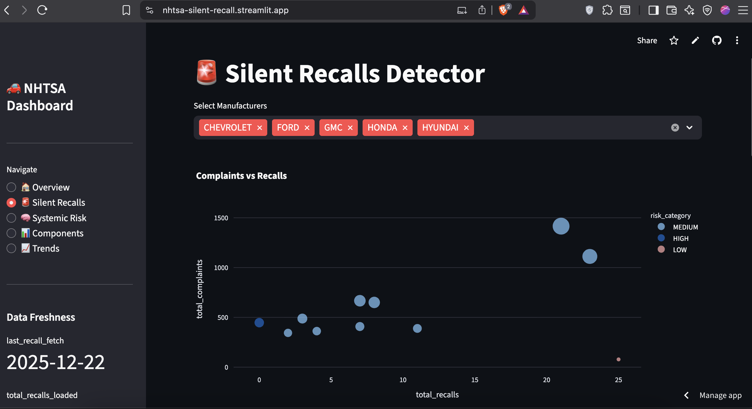Click the Share button

click(x=647, y=40)
